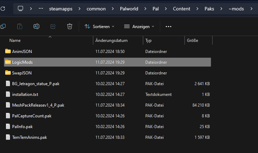Expand the chevron after Content

click(197, 9)
